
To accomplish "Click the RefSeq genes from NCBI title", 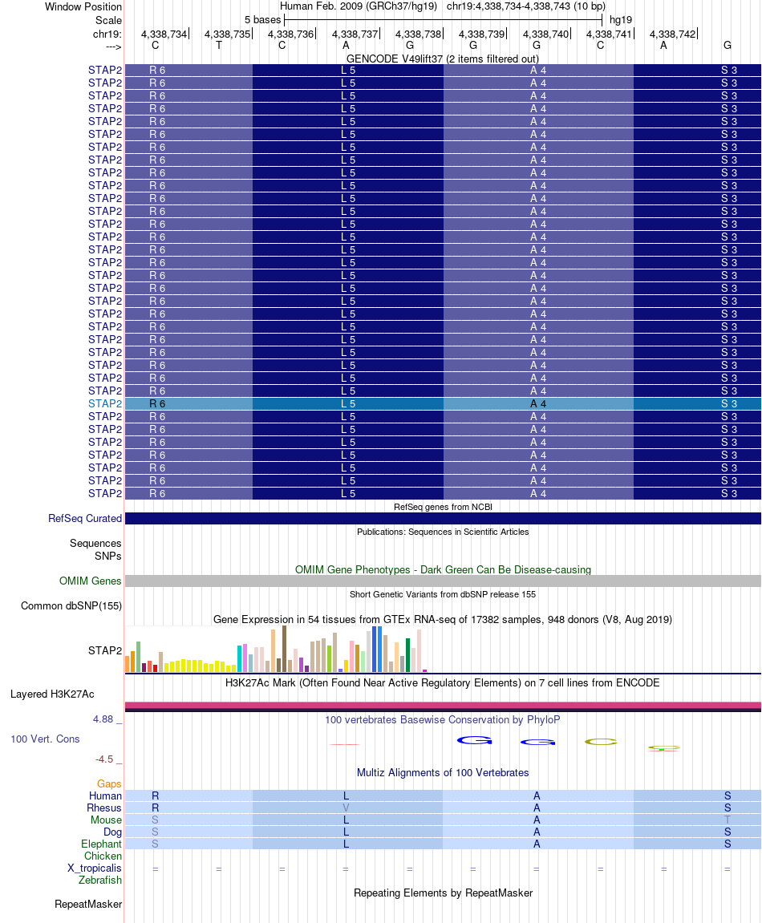I will pyautogui.click(x=443, y=507).
